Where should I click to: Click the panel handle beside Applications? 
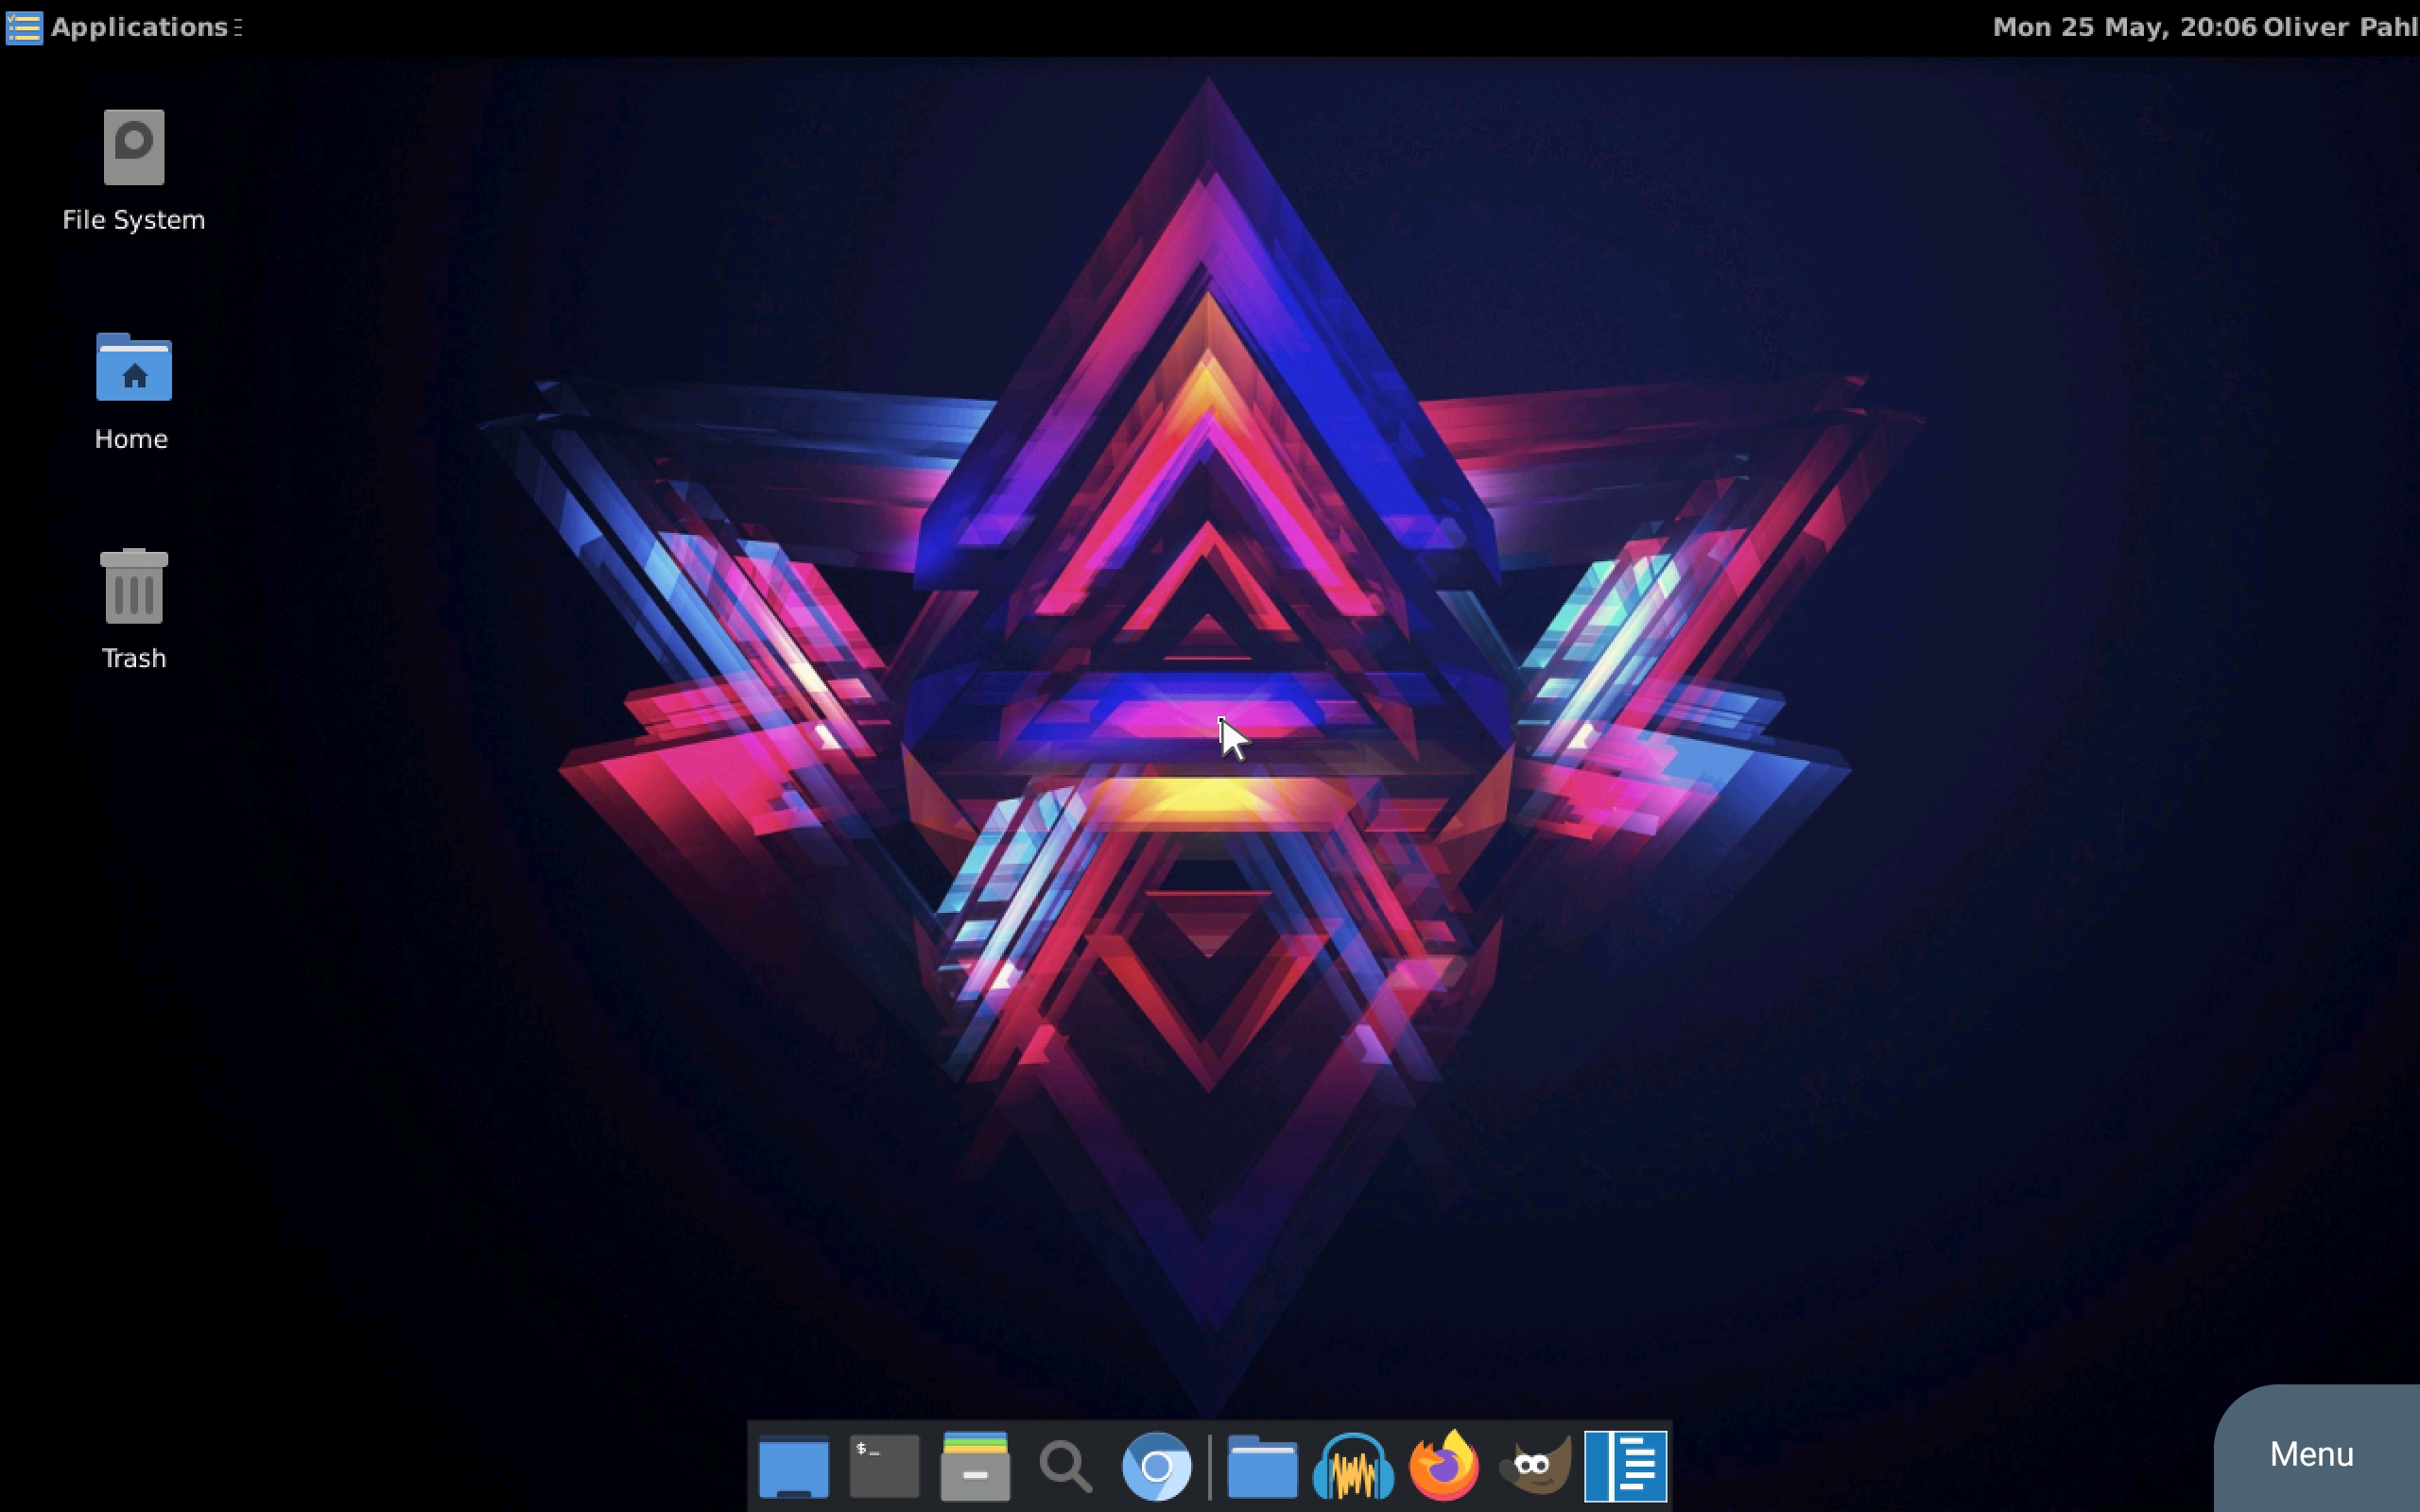point(238,28)
